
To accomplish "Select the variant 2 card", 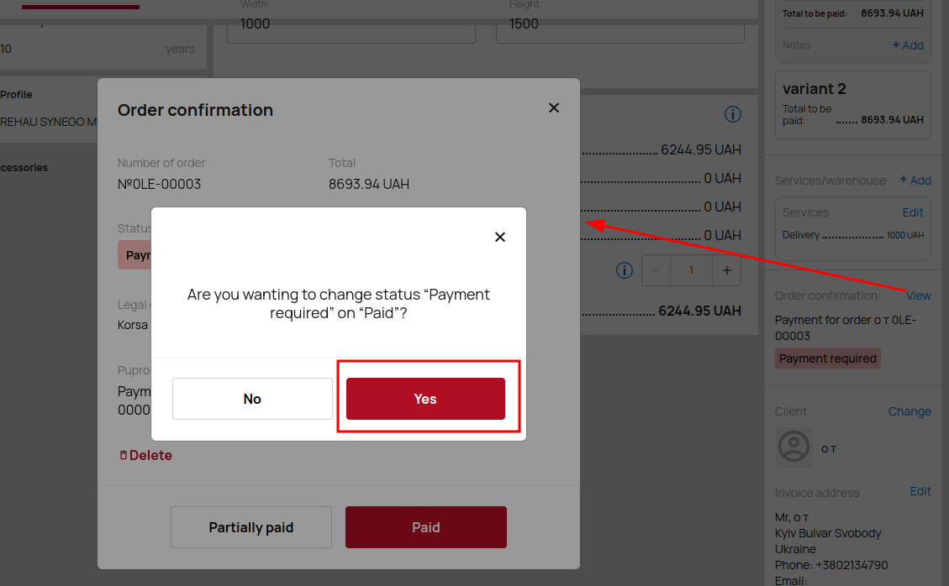I will (853, 105).
